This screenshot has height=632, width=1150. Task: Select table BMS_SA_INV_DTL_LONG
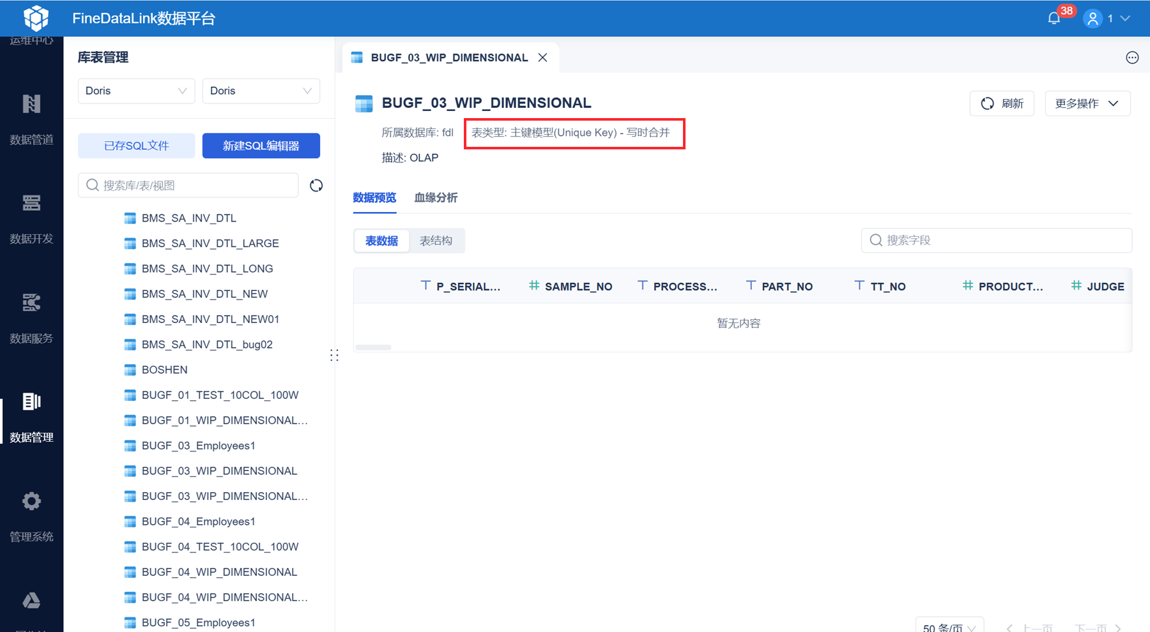208,269
